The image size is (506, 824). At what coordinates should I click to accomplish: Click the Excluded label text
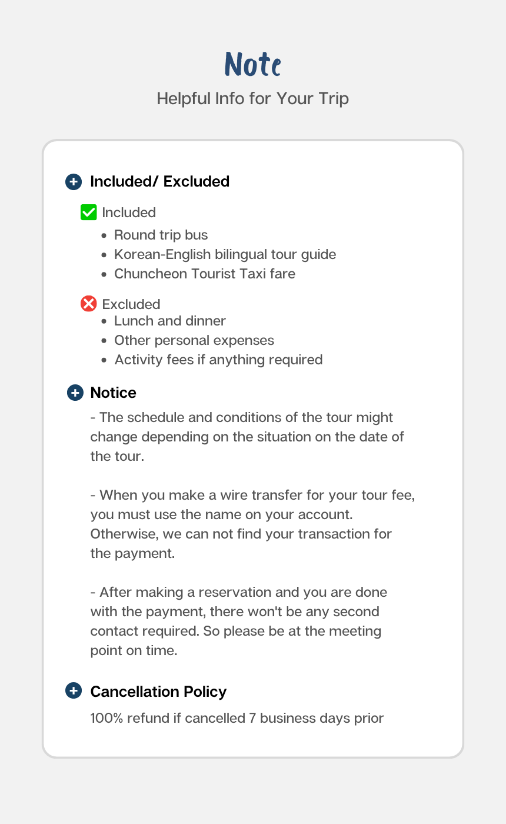[131, 304]
